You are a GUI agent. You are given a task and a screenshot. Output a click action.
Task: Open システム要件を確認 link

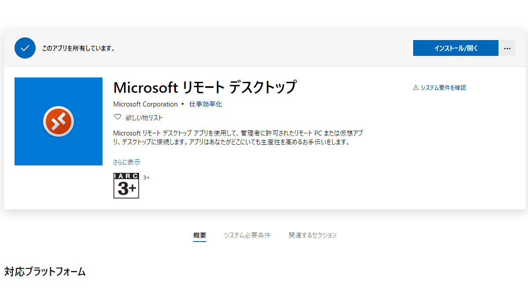[x=443, y=88]
